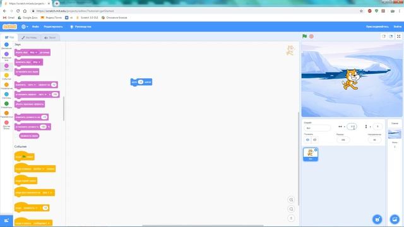Open the browser home page

coord(25,11)
